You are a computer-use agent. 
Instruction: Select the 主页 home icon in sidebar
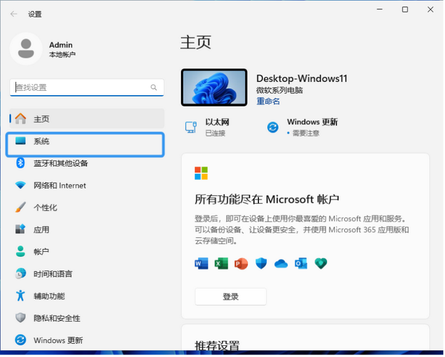20,119
